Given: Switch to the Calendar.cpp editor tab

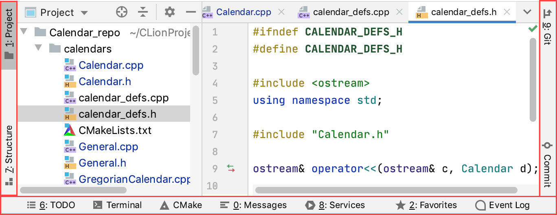Looking at the screenshot, I should click(243, 12).
